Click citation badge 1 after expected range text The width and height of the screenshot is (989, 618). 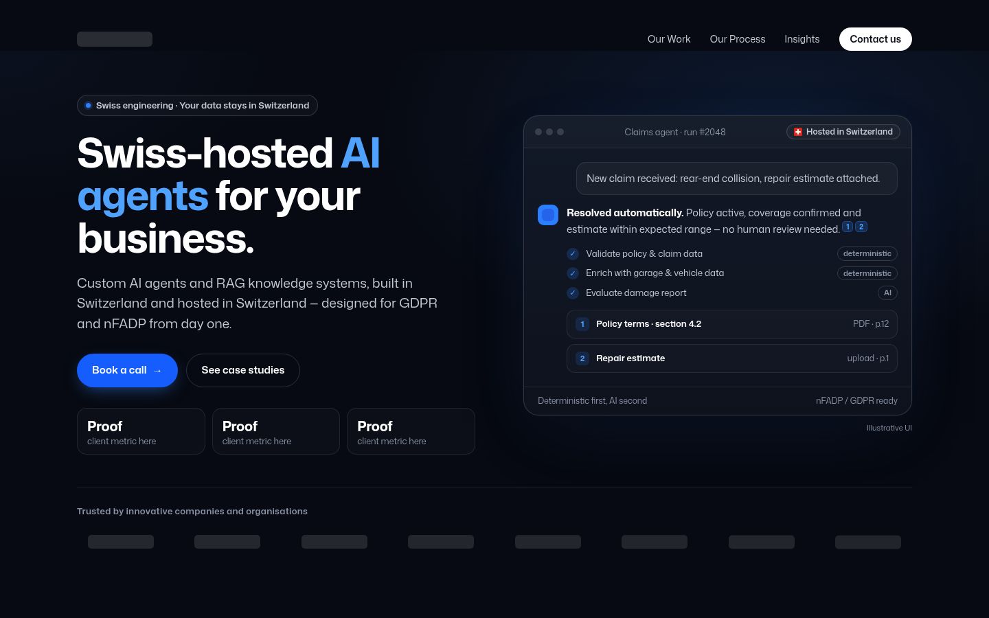tap(848, 227)
